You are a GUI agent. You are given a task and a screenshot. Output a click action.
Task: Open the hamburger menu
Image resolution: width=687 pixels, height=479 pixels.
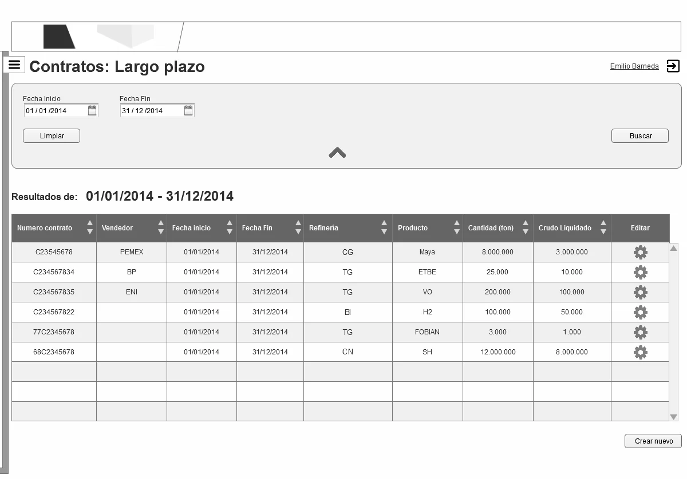14,65
